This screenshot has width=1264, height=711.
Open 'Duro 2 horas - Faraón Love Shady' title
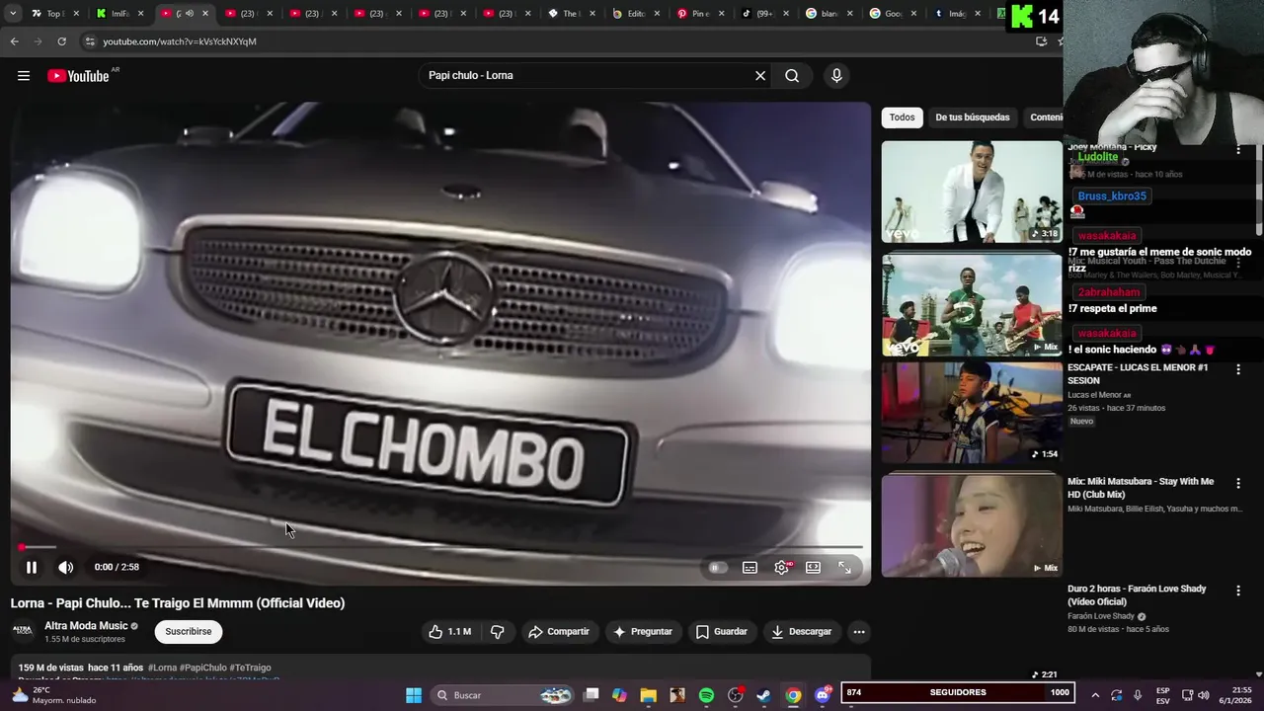[x=1137, y=594]
